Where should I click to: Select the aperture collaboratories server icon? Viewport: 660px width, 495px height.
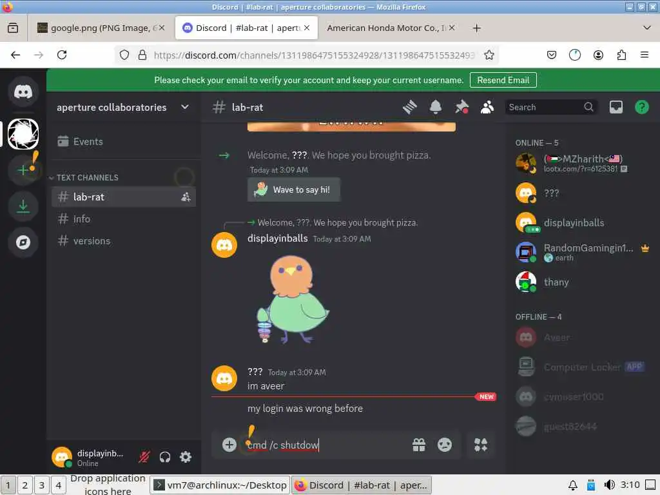click(23, 134)
